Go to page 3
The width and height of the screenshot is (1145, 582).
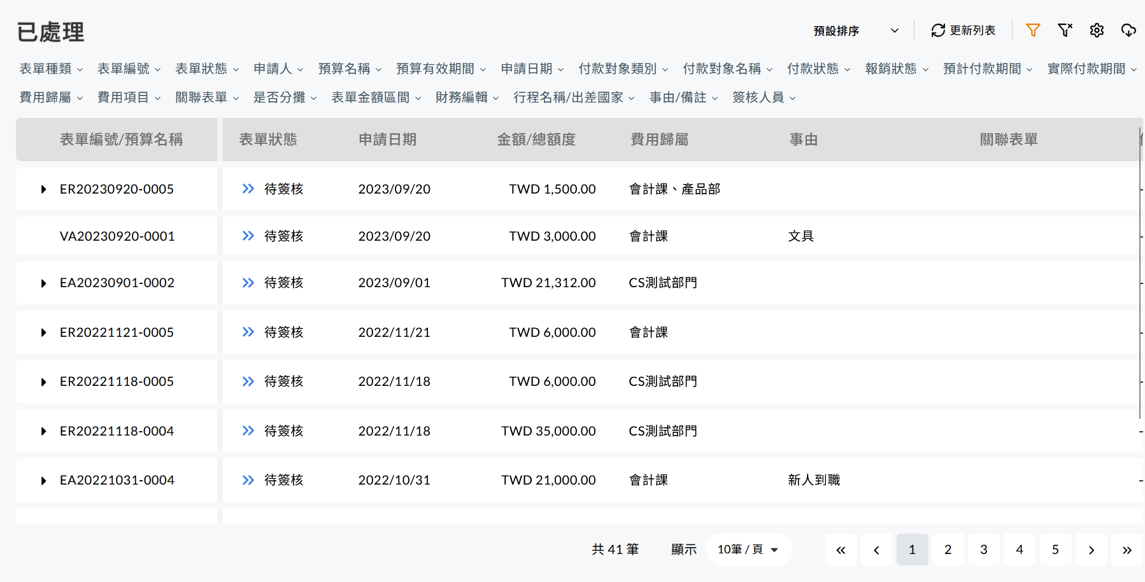983,550
